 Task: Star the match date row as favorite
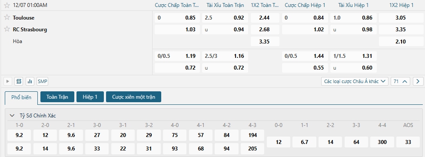(7, 5)
